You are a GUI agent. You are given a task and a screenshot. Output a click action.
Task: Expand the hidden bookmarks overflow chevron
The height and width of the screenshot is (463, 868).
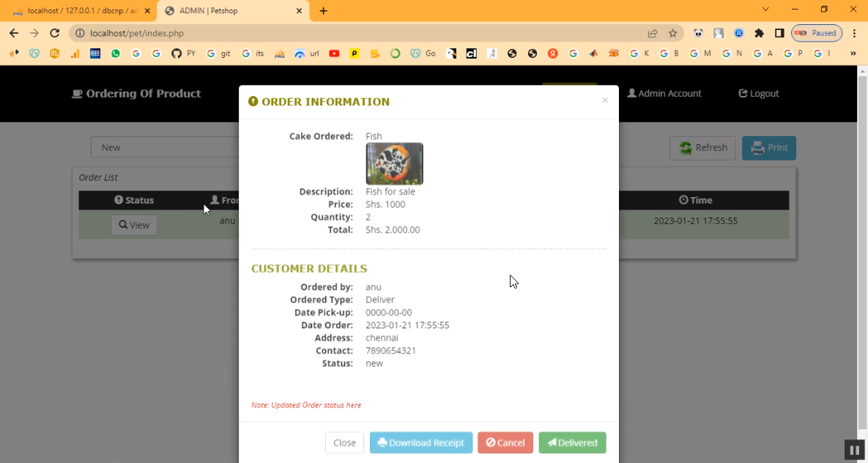pyautogui.click(x=853, y=53)
